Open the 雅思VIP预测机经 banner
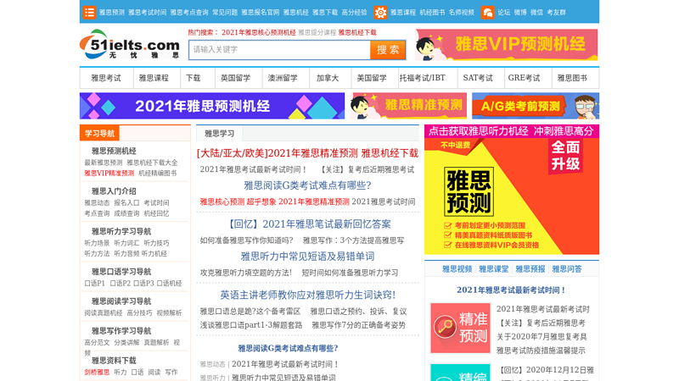Screen dimensions: 679x381 coord(506,45)
